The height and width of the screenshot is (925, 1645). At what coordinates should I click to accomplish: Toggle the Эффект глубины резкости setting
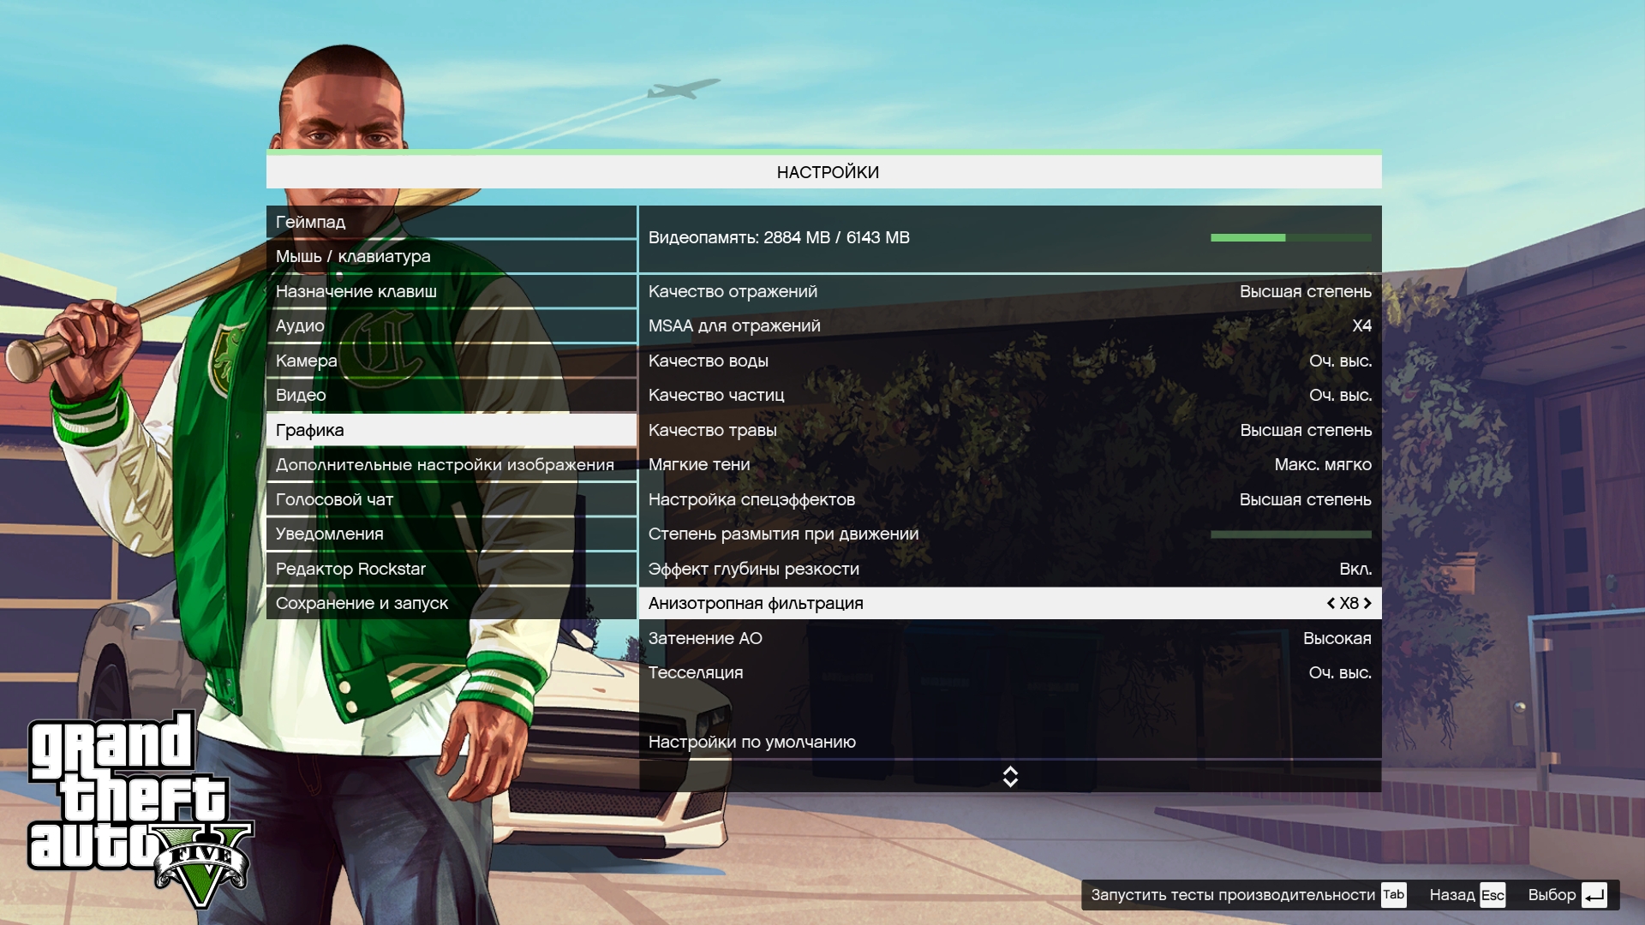1010,569
